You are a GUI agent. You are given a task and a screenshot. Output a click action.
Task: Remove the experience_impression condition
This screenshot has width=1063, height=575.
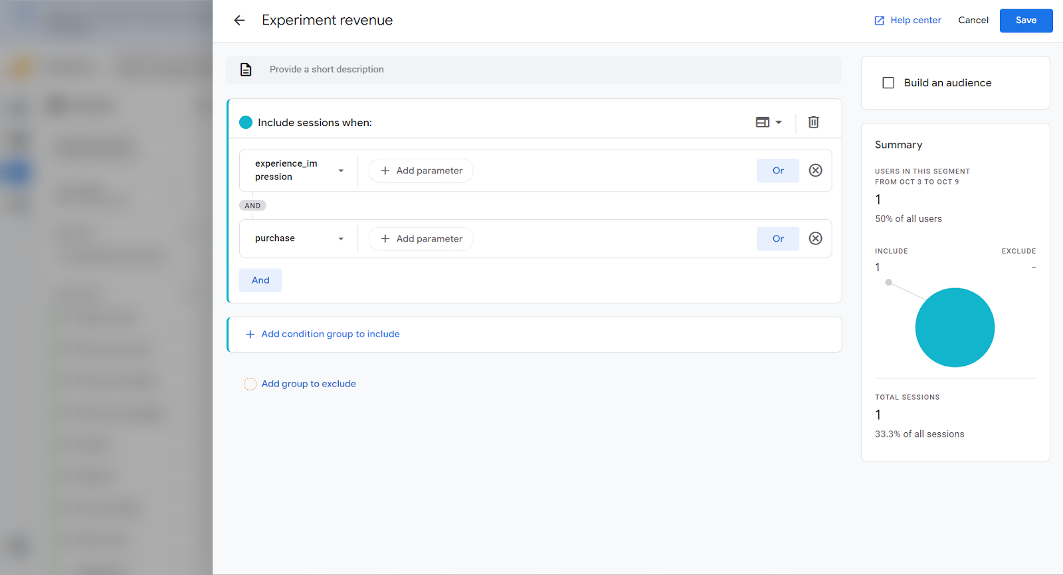tap(815, 171)
